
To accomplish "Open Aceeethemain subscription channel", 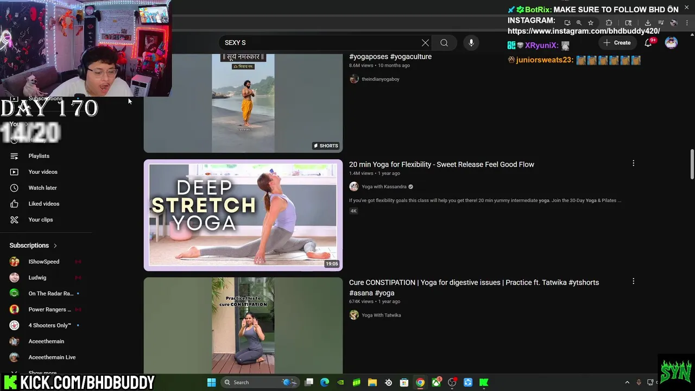I will tap(46, 341).
